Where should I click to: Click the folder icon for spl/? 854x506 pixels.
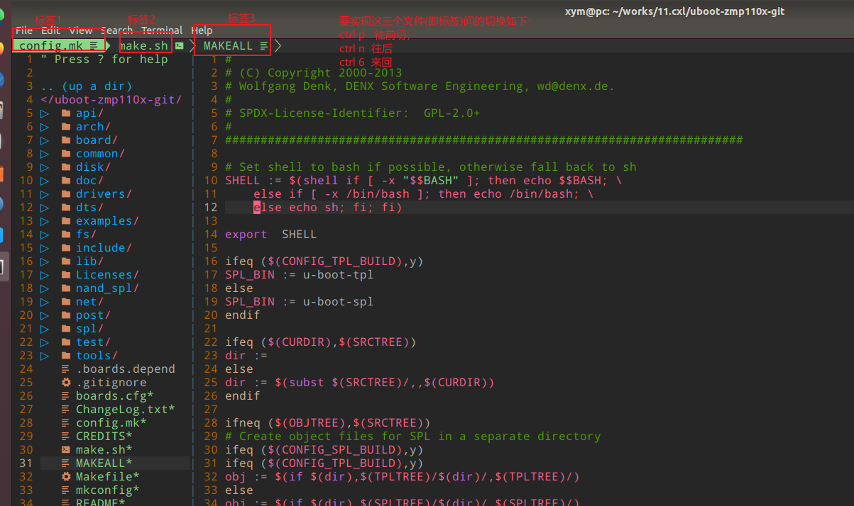click(65, 329)
